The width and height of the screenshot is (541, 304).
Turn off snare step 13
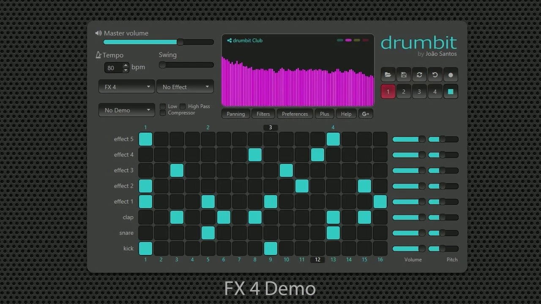333,233
